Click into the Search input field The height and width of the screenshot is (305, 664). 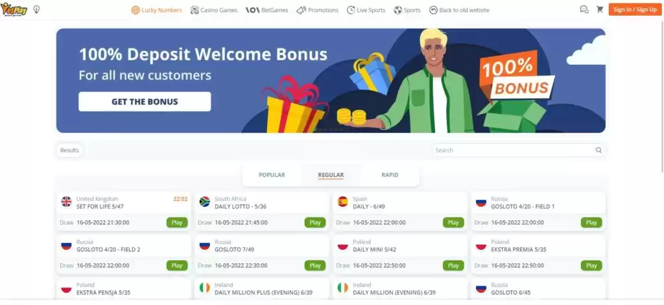click(514, 150)
